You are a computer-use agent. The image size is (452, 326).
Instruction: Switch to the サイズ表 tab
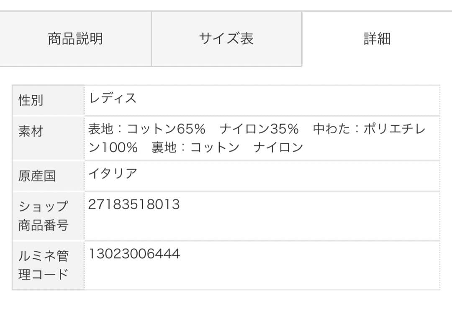pyautogui.click(x=226, y=39)
